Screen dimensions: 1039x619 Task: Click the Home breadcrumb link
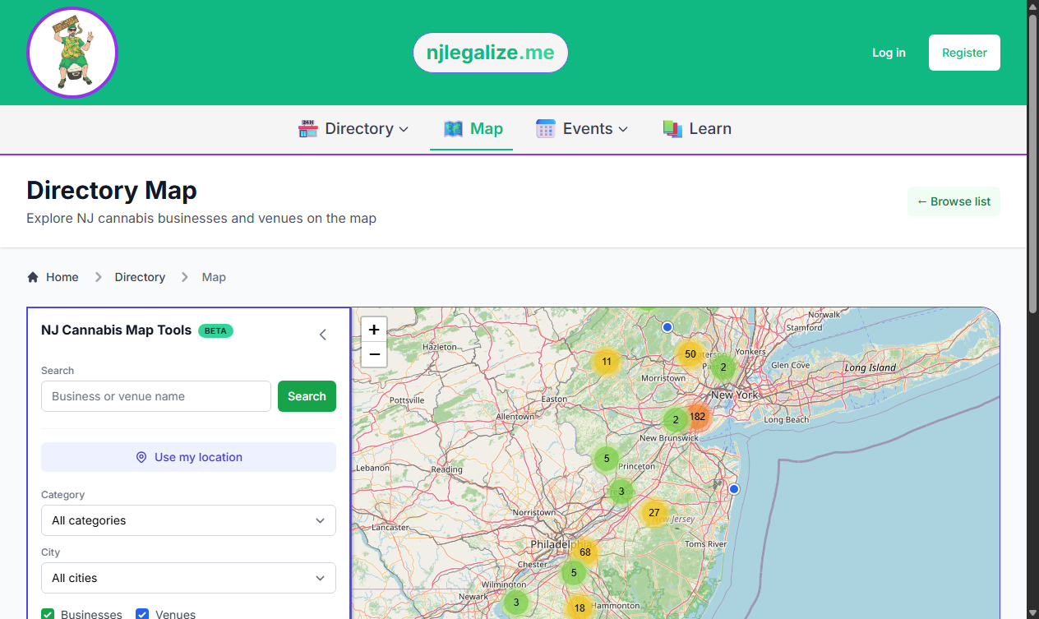coord(62,277)
